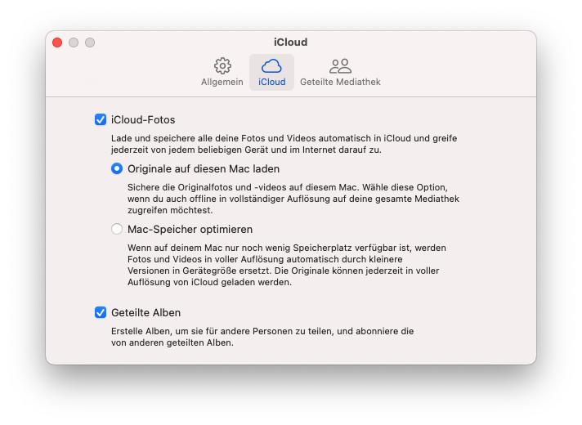Screen dimensions: 582x425
Task: Disable the iCloud-Fotos checkbox
Action: point(101,119)
